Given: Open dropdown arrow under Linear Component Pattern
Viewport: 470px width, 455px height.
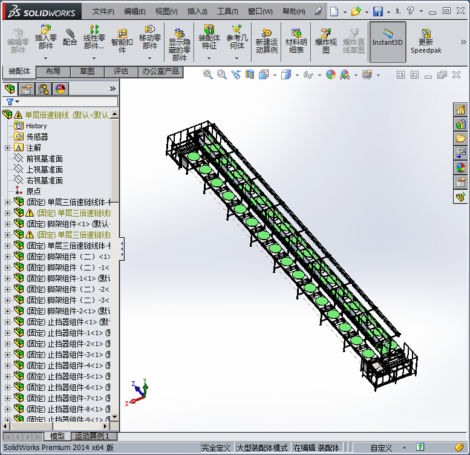Looking at the screenshot, I should (94, 58).
